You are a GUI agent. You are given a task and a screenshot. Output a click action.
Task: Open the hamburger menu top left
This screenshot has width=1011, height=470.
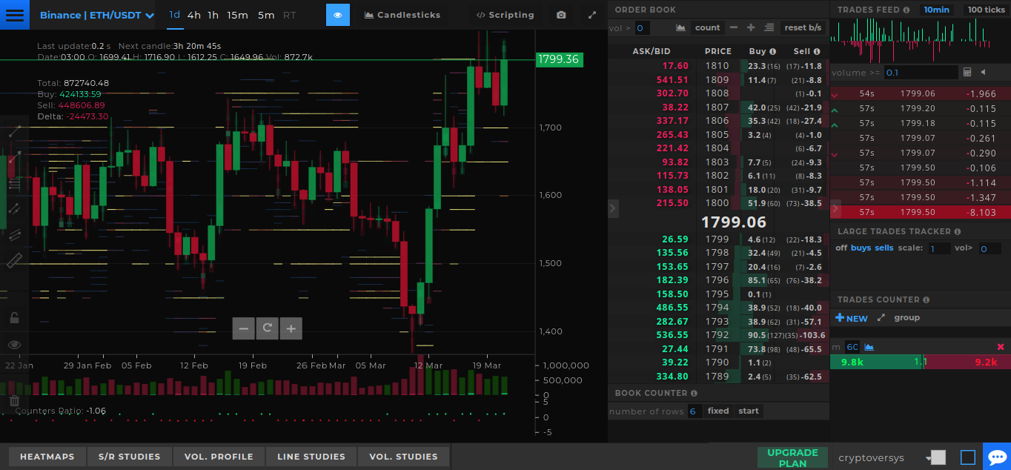(14, 14)
